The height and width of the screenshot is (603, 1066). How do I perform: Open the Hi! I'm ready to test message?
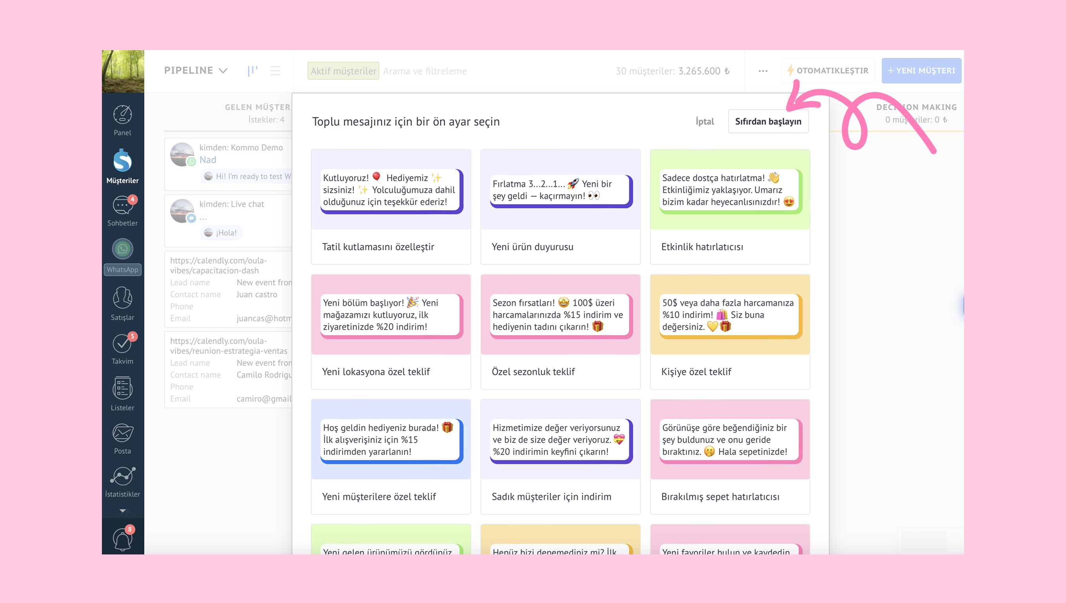point(247,177)
